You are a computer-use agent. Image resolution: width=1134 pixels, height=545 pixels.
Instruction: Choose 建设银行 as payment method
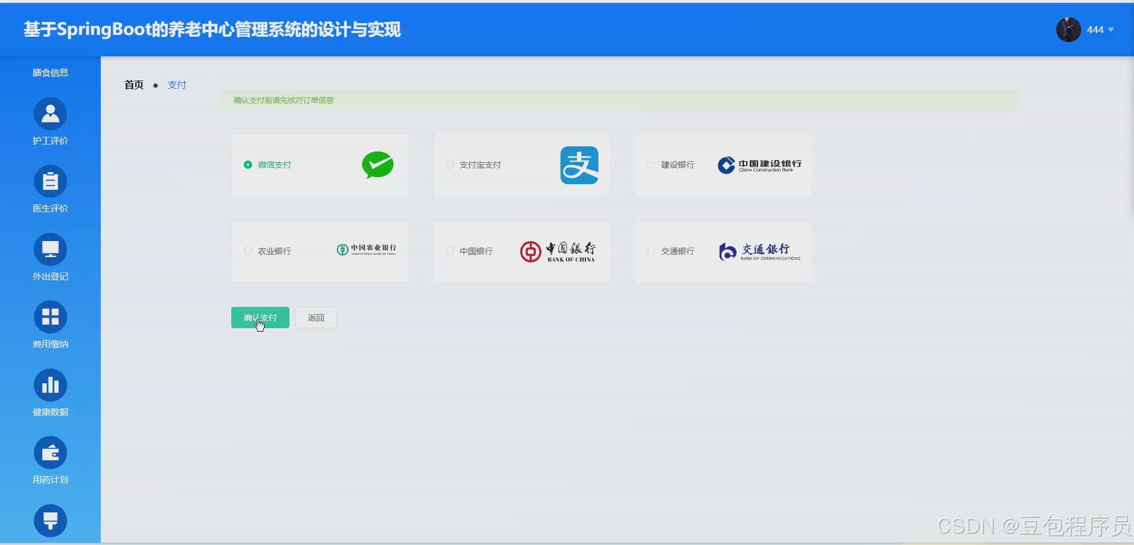[651, 165]
